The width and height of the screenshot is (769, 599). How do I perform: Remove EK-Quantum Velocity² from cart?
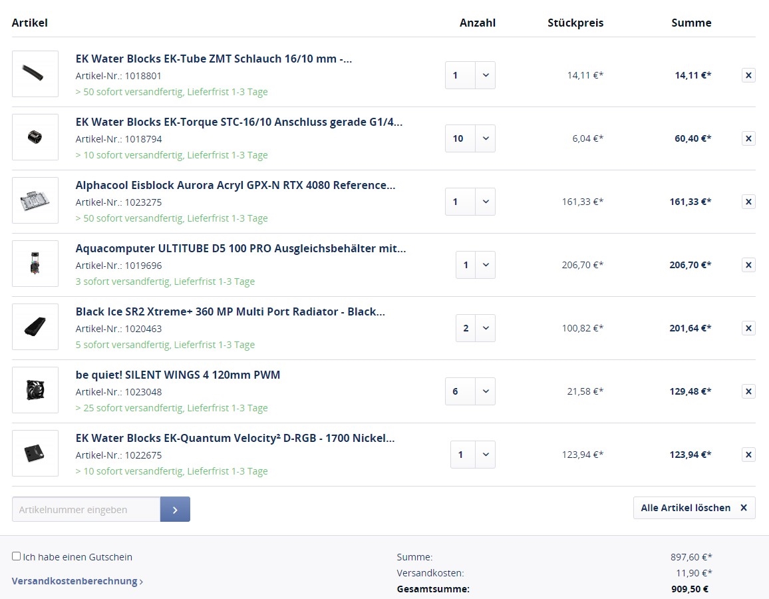point(748,455)
